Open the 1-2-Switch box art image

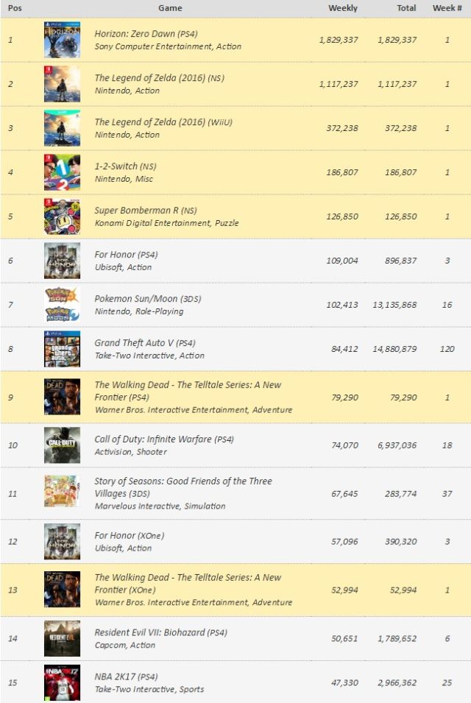pyautogui.click(x=62, y=172)
